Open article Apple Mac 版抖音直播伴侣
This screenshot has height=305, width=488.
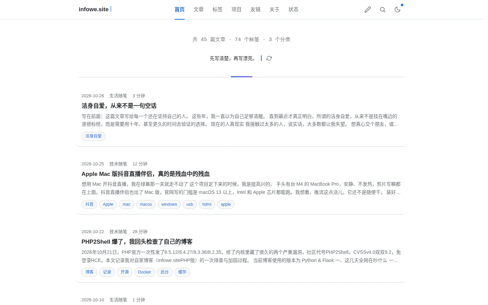[x=146, y=174]
